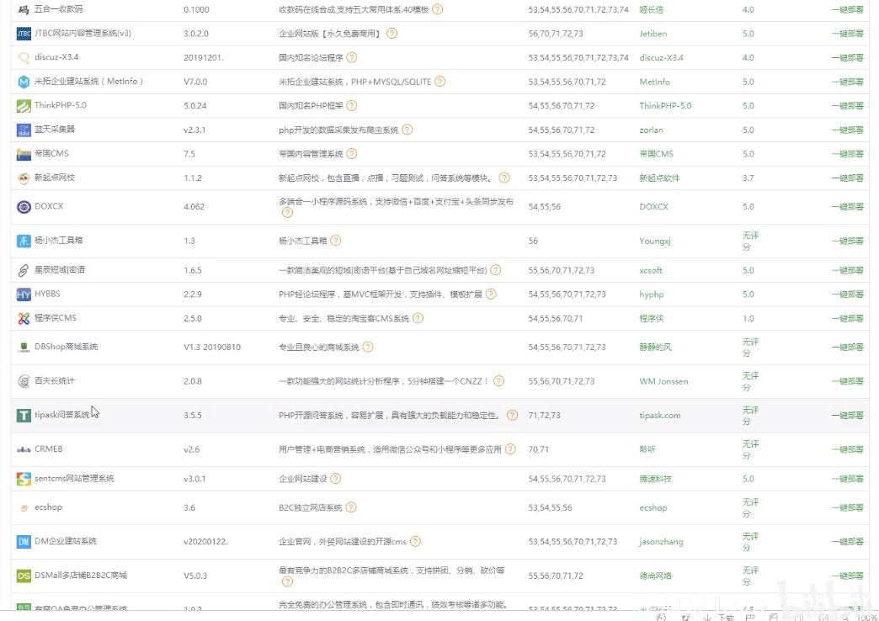Click the 新起点网校 owl app icon
Screen dimensions: 879x621
tap(24, 178)
